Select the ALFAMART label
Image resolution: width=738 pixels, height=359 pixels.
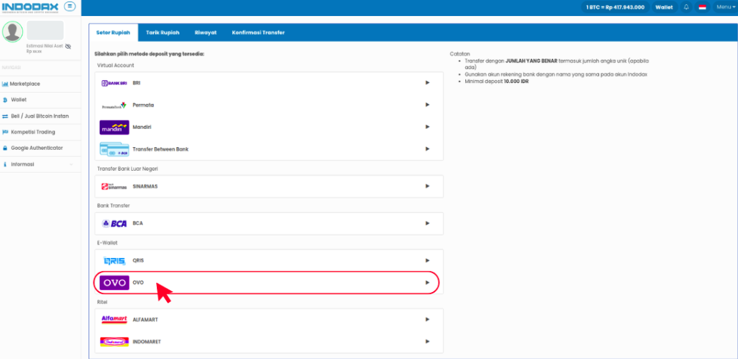(x=145, y=319)
